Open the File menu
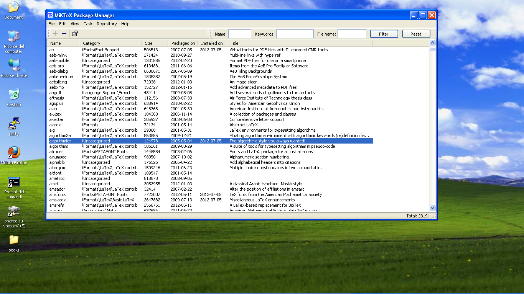This screenshot has height=294, width=524. click(x=51, y=24)
